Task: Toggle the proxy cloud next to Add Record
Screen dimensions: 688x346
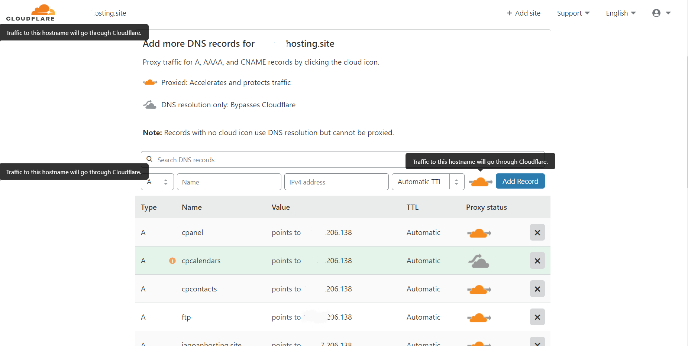Action: pos(480,182)
